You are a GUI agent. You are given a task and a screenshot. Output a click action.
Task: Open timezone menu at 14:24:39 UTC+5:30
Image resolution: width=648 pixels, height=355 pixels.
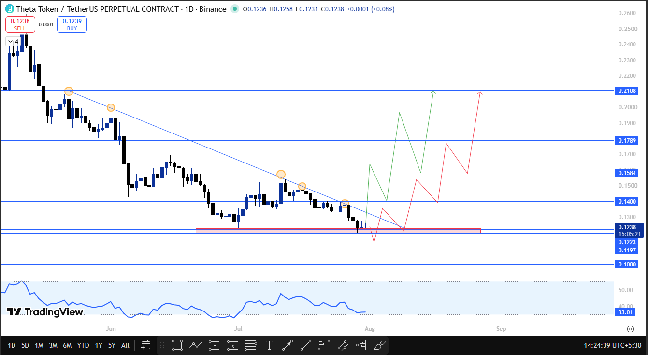point(612,345)
